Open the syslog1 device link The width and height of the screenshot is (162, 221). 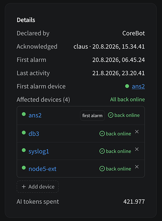click(39, 151)
